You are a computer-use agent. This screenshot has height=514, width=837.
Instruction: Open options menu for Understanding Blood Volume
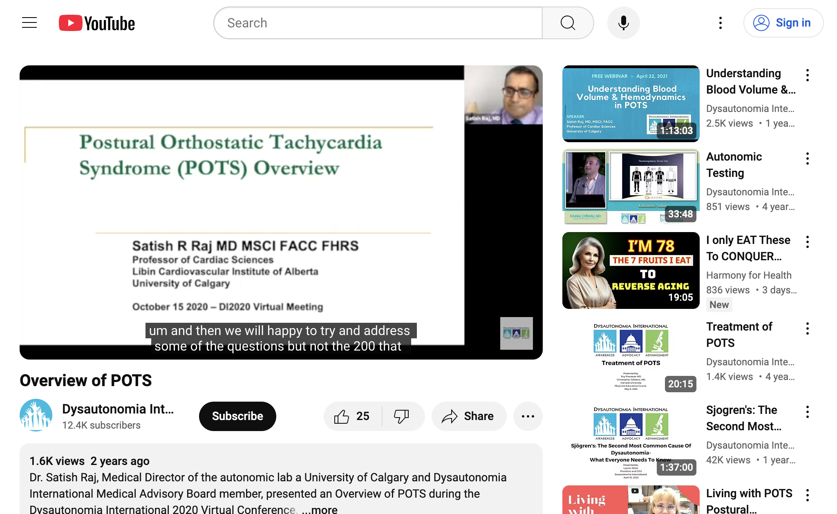point(808,75)
